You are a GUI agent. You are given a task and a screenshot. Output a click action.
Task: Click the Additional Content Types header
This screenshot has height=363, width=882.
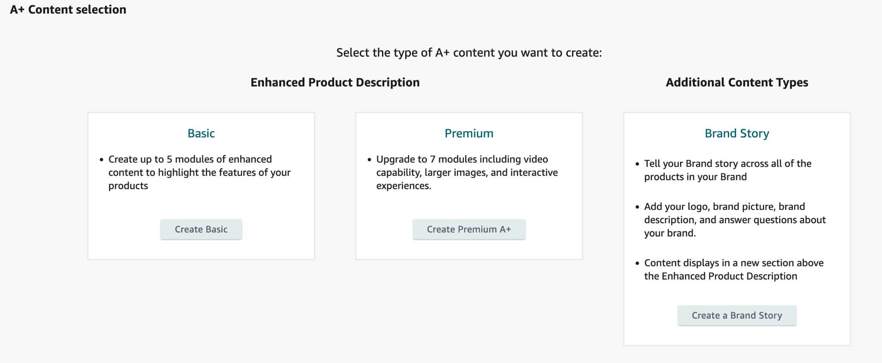pos(737,82)
